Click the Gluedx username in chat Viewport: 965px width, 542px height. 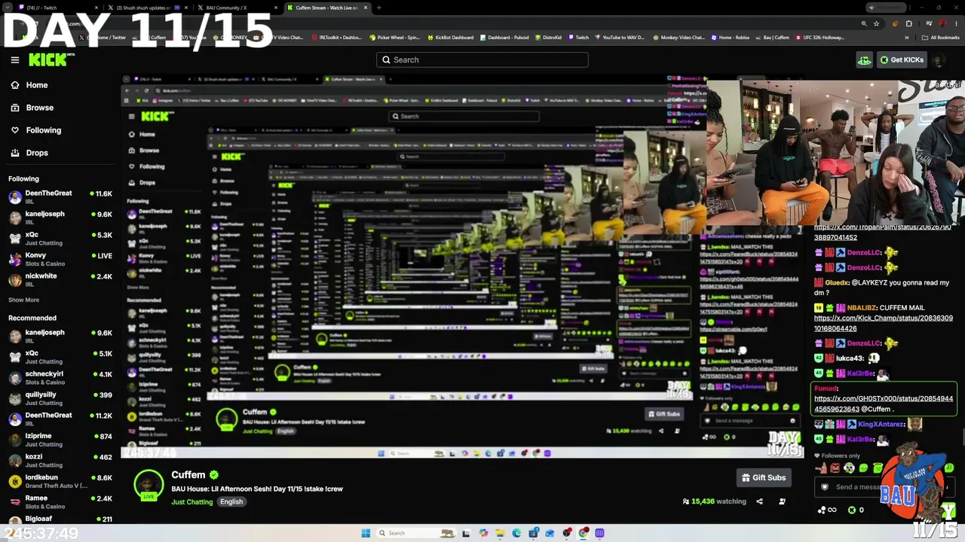coord(837,282)
